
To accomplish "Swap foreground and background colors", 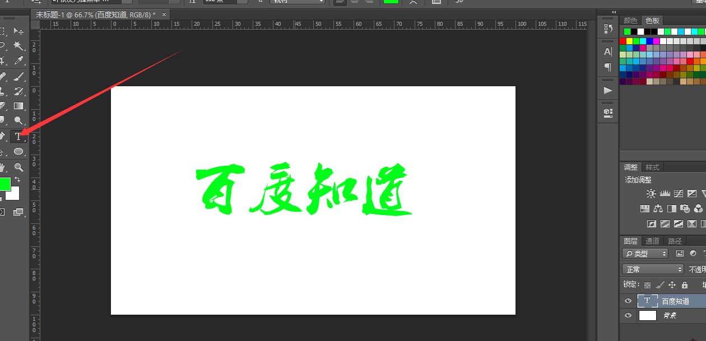I will point(17,179).
